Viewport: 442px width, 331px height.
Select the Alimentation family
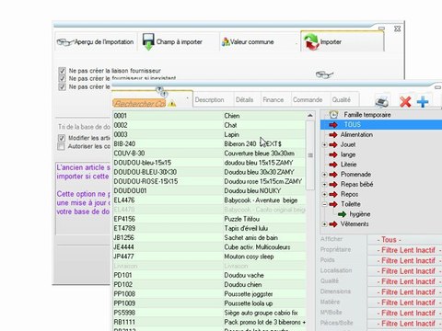356,134
